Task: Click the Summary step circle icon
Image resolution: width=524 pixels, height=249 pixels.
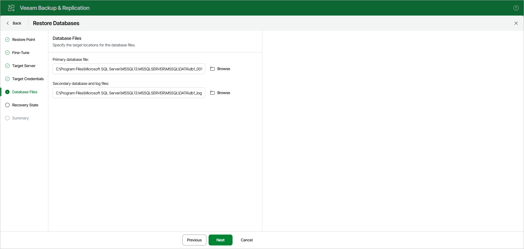Action: pos(7,118)
